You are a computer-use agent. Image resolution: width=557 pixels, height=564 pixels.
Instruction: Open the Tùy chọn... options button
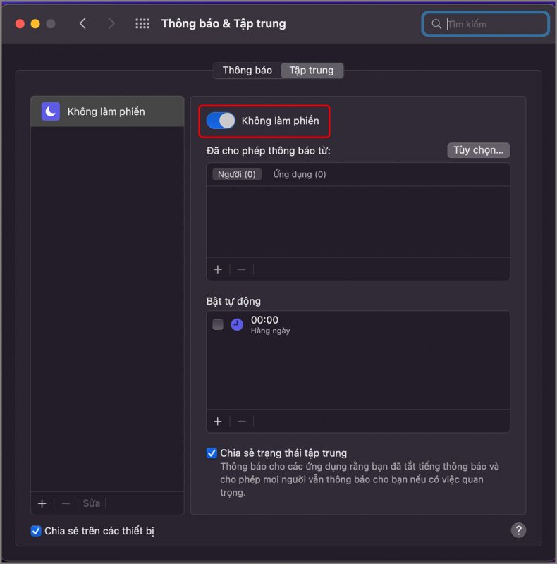(479, 150)
